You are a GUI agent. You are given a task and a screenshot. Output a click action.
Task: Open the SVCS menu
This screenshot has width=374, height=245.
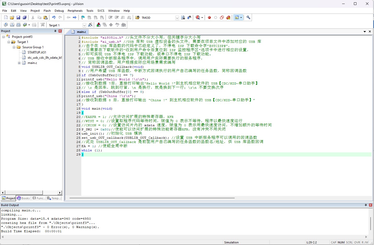tap(101, 11)
